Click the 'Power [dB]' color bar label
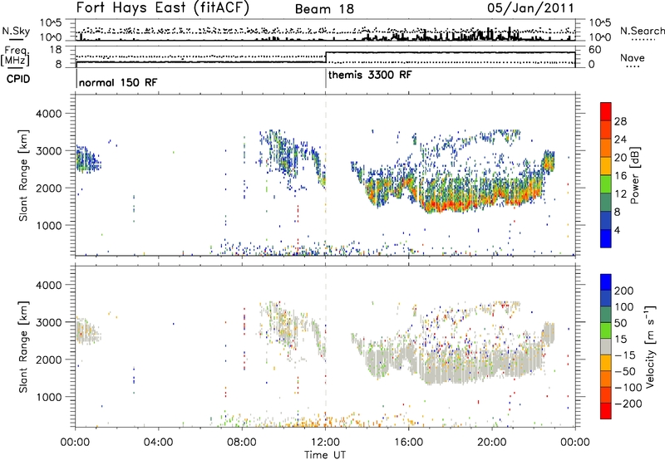 pos(634,175)
